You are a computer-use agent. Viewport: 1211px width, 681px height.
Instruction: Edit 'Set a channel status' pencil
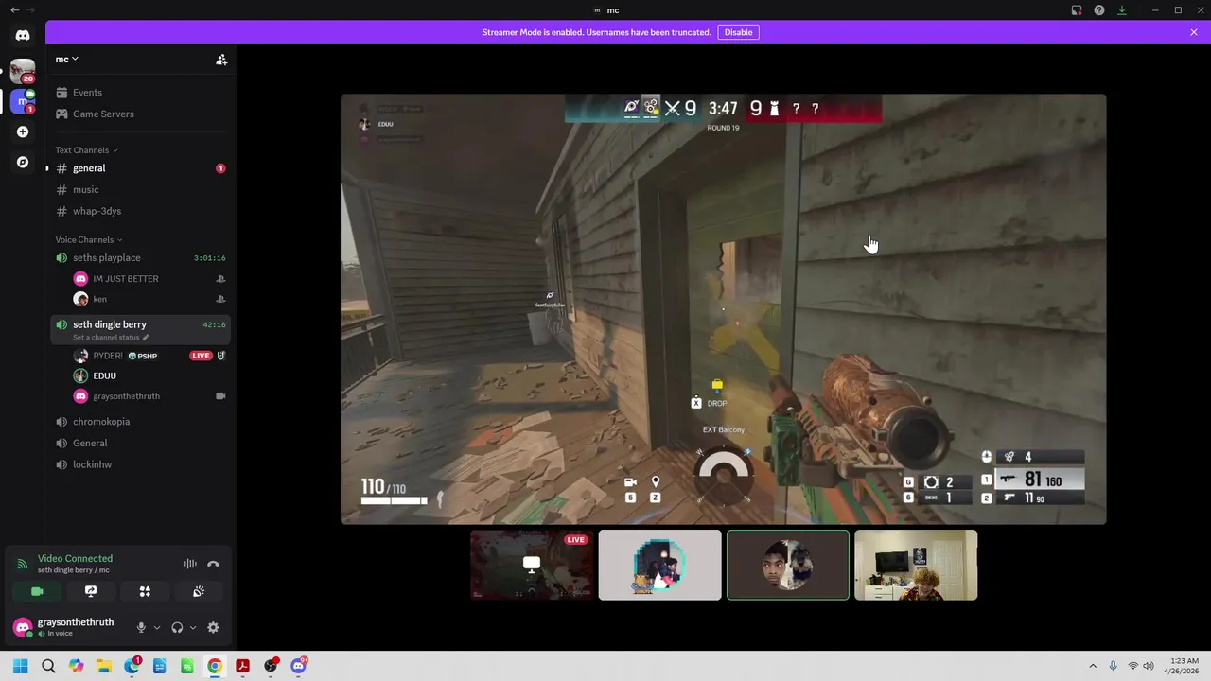[146, 338]
